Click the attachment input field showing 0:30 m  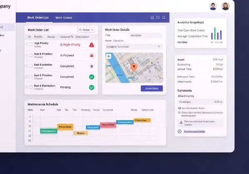pyautogui.click(x=200, y=102)
